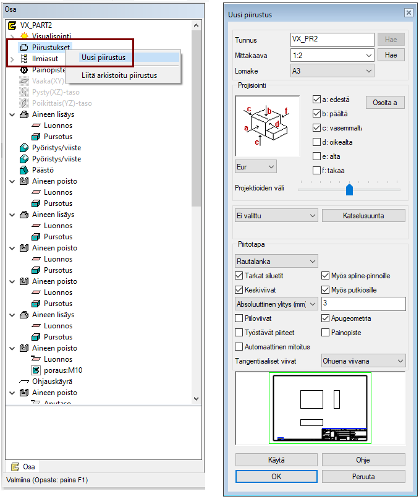
Task: Select the Päästö feature icon
Action: pyautogui.click(x=24, y=170)
